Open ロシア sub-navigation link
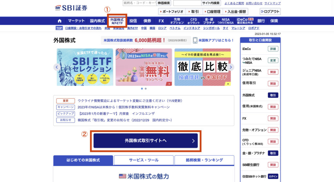This screenshot has width=334, height=182. (162, 28)
